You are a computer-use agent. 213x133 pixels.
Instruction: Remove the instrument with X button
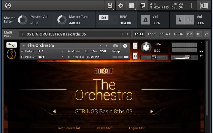pyautogui.click(x=201, y=43)
